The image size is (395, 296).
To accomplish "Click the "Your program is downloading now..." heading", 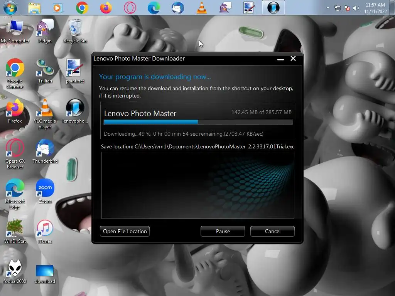I will (x=155, y=77).
